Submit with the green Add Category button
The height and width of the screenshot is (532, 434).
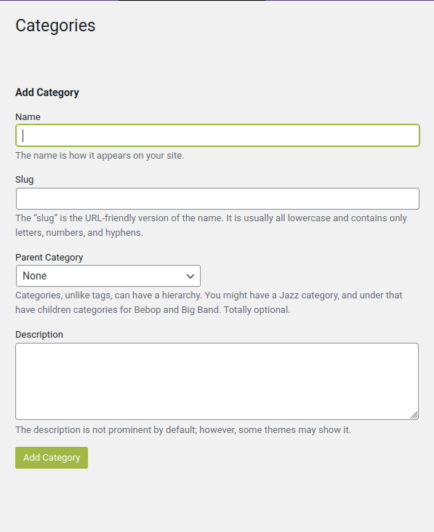click(52, 458)
